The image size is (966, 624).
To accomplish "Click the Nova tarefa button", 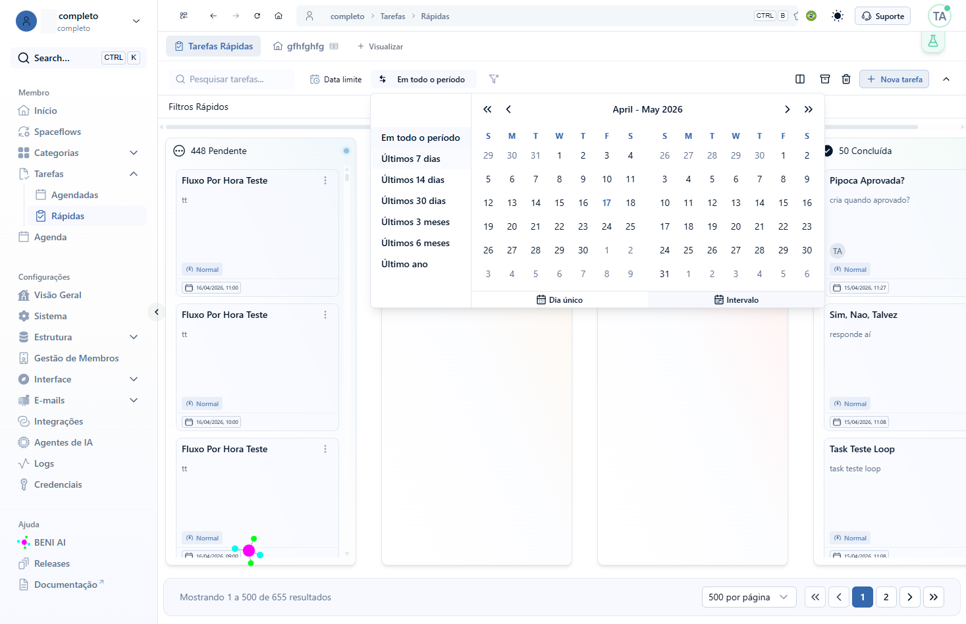I will coord(894,79).
